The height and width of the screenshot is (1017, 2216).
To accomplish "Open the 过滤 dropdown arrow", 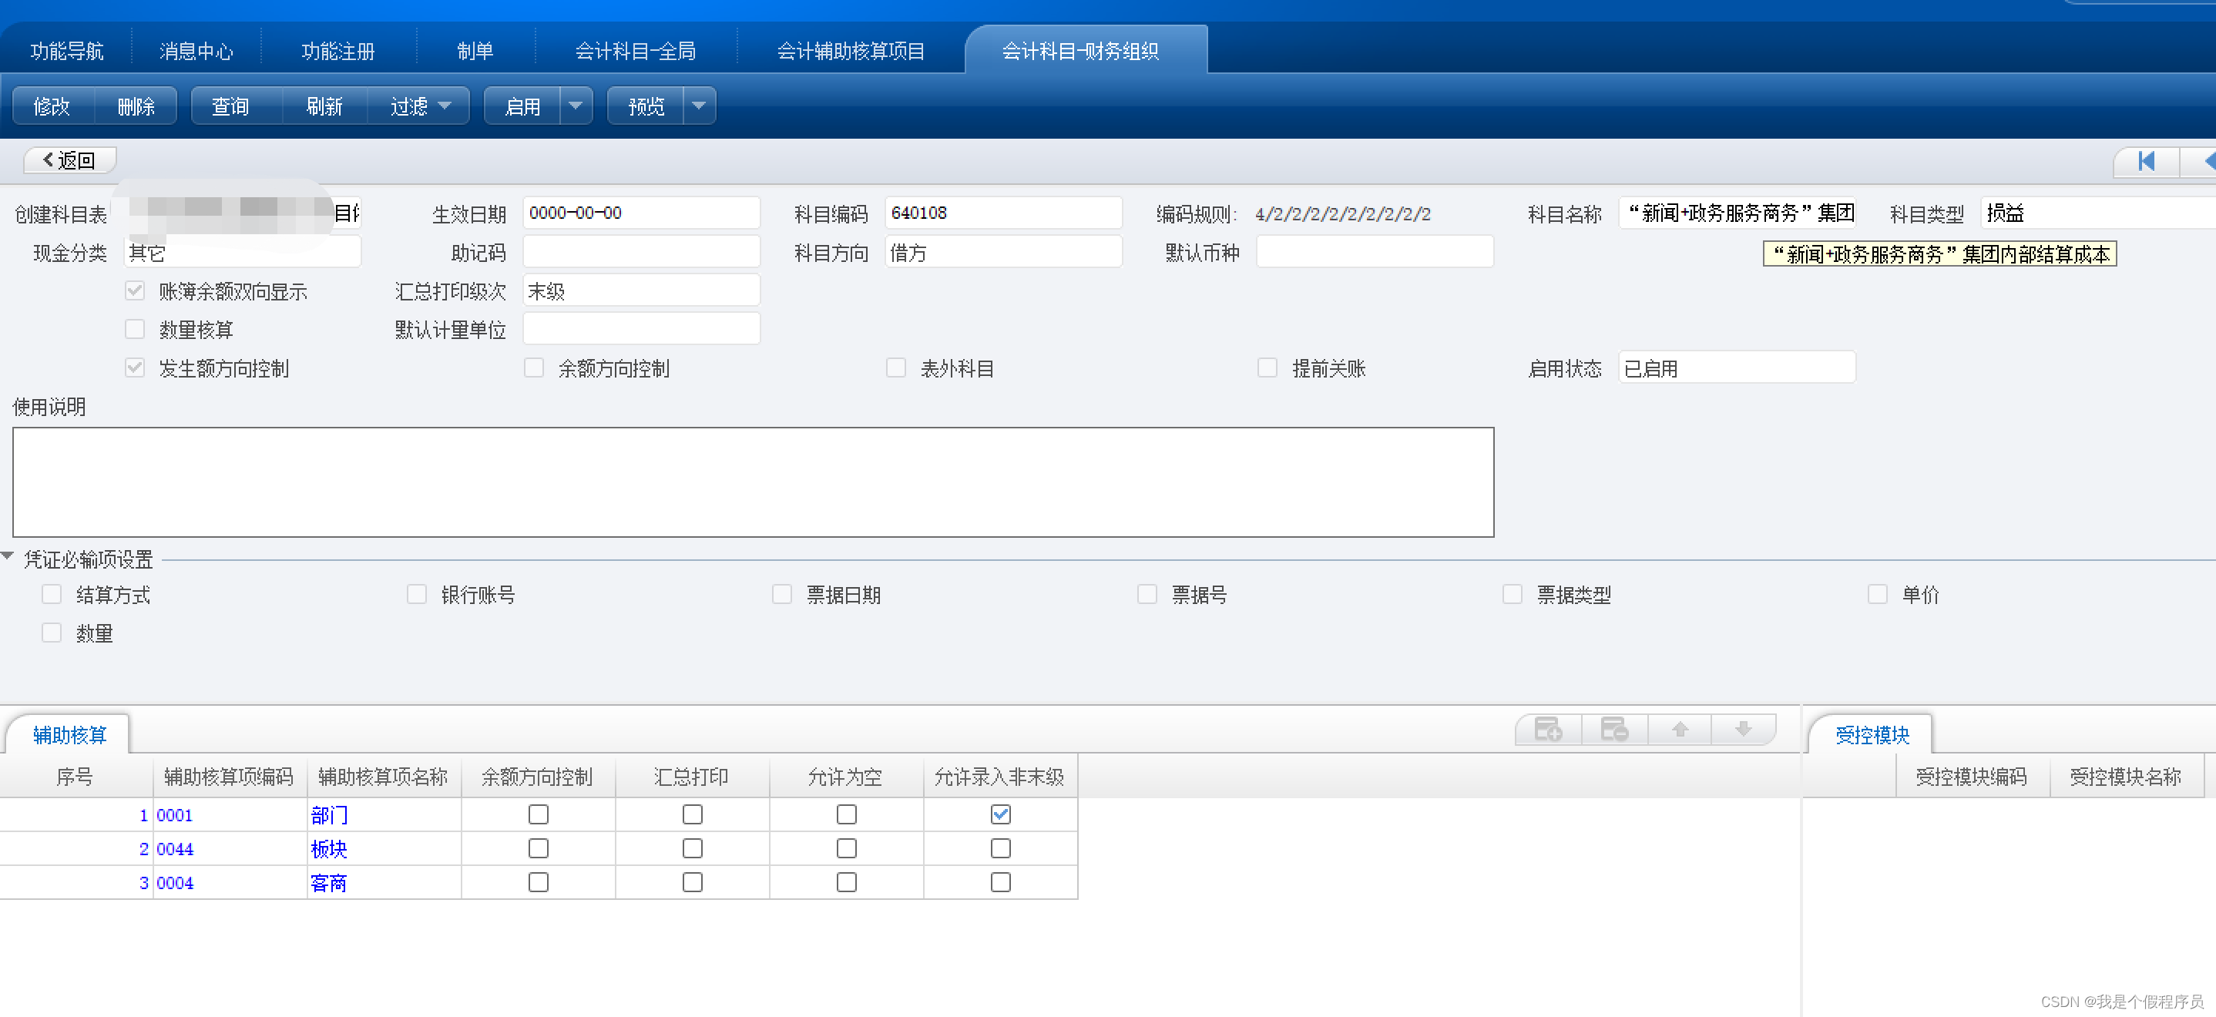I will (x=445, y=106).
